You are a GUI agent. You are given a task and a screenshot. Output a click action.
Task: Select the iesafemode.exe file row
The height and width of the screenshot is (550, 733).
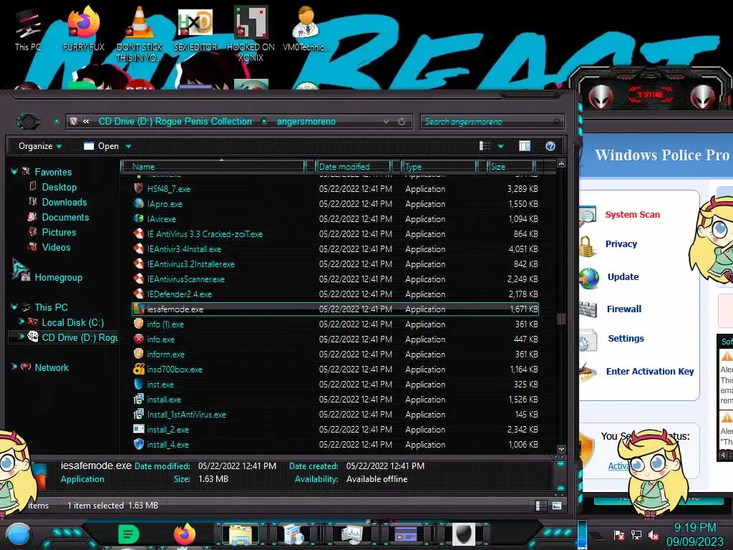(x=335, y=309)
